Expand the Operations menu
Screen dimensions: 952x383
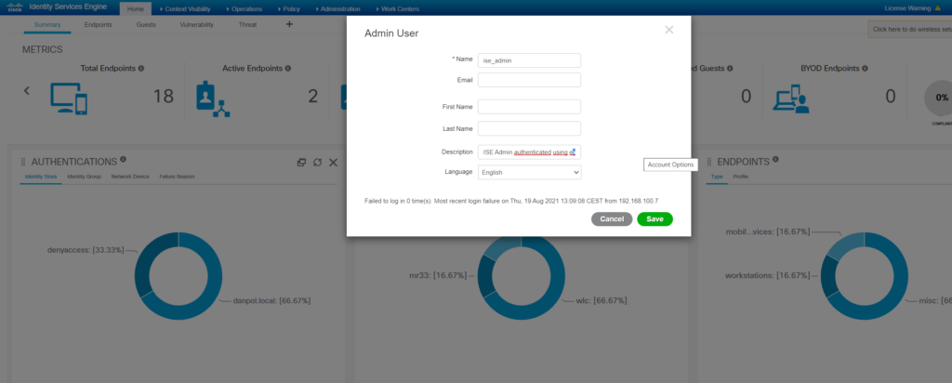244,9
